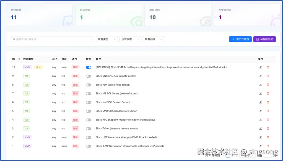Screen dimensions: 283x161
Task: Edit the Block NetBIOS Session Service rule
Action: click(x=260, y=102)
